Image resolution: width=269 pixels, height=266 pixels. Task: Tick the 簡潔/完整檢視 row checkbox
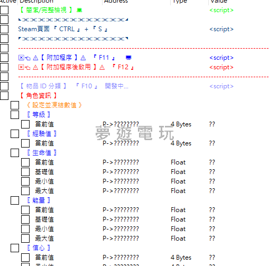pyautogui.click(x=4, y=10)
